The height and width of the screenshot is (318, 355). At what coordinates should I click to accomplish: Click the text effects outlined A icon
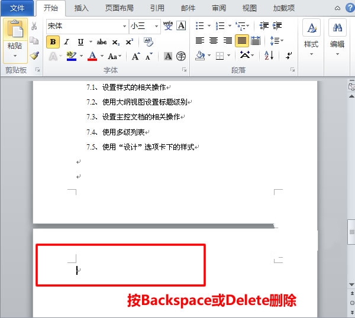point(53,56)
